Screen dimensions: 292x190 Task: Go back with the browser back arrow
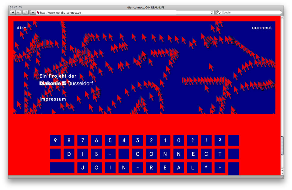click(x=13, y=12)
